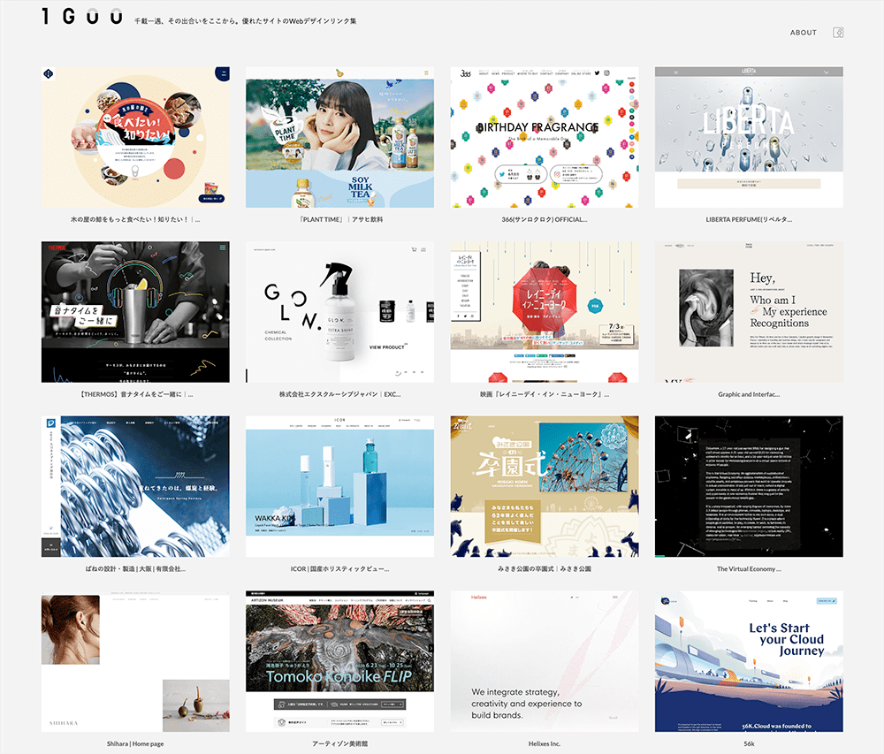Click the 1GUU site logo

[82, 16]
